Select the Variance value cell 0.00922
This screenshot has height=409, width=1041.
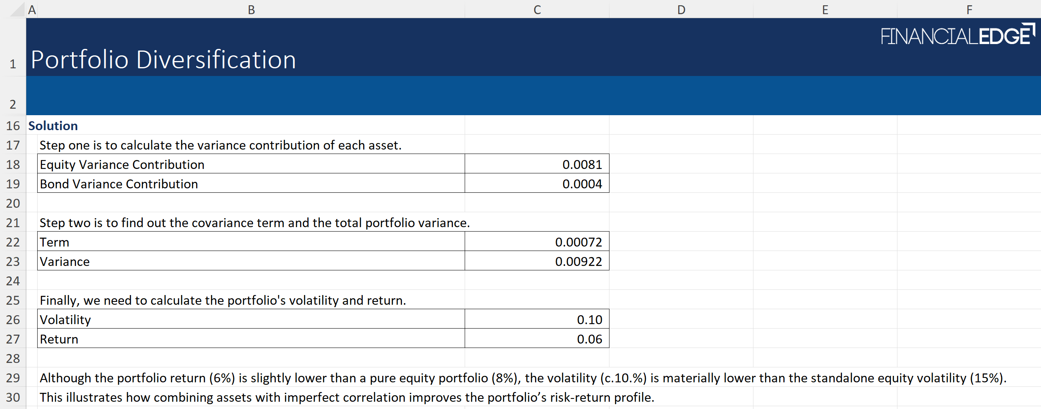[x=537, y=261]
